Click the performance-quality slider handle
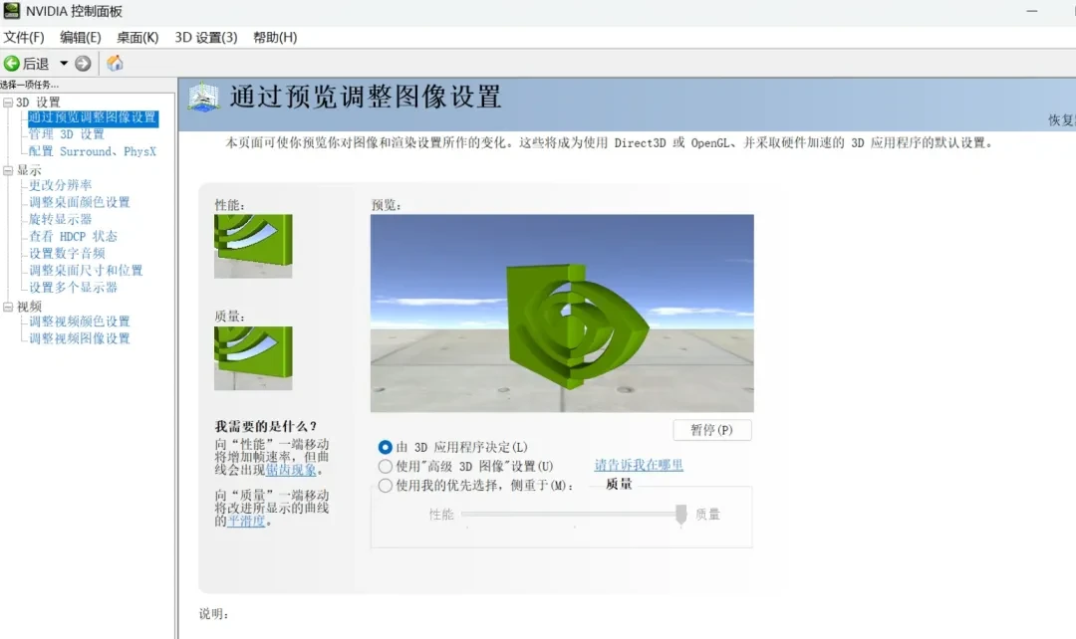Viewport: 1076px width, 639px height. pos(680,514)
